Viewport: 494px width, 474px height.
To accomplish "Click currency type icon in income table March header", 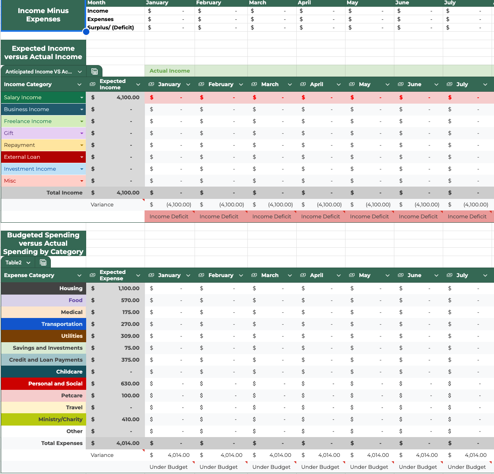I will (254, 84).
